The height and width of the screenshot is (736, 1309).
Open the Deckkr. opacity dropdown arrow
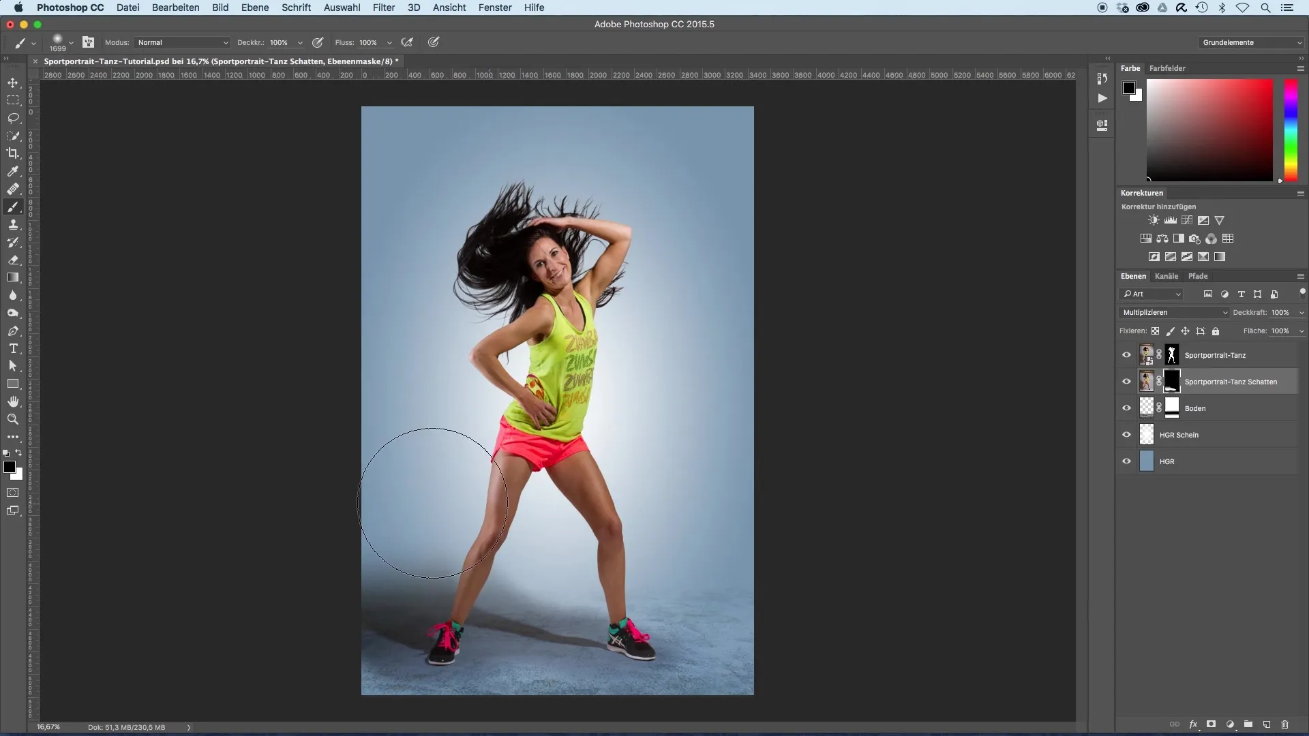coord(300,43)
